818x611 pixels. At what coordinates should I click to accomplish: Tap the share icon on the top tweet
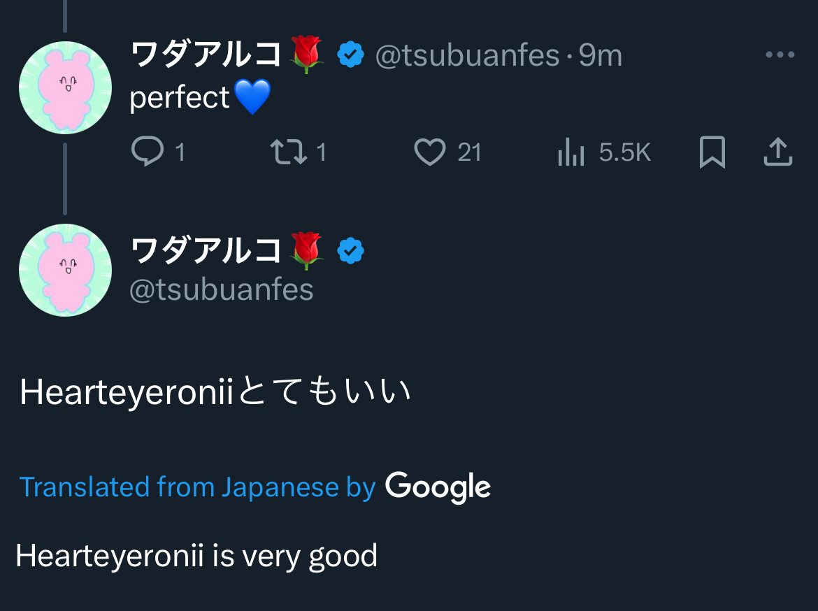tap(777, 152)
